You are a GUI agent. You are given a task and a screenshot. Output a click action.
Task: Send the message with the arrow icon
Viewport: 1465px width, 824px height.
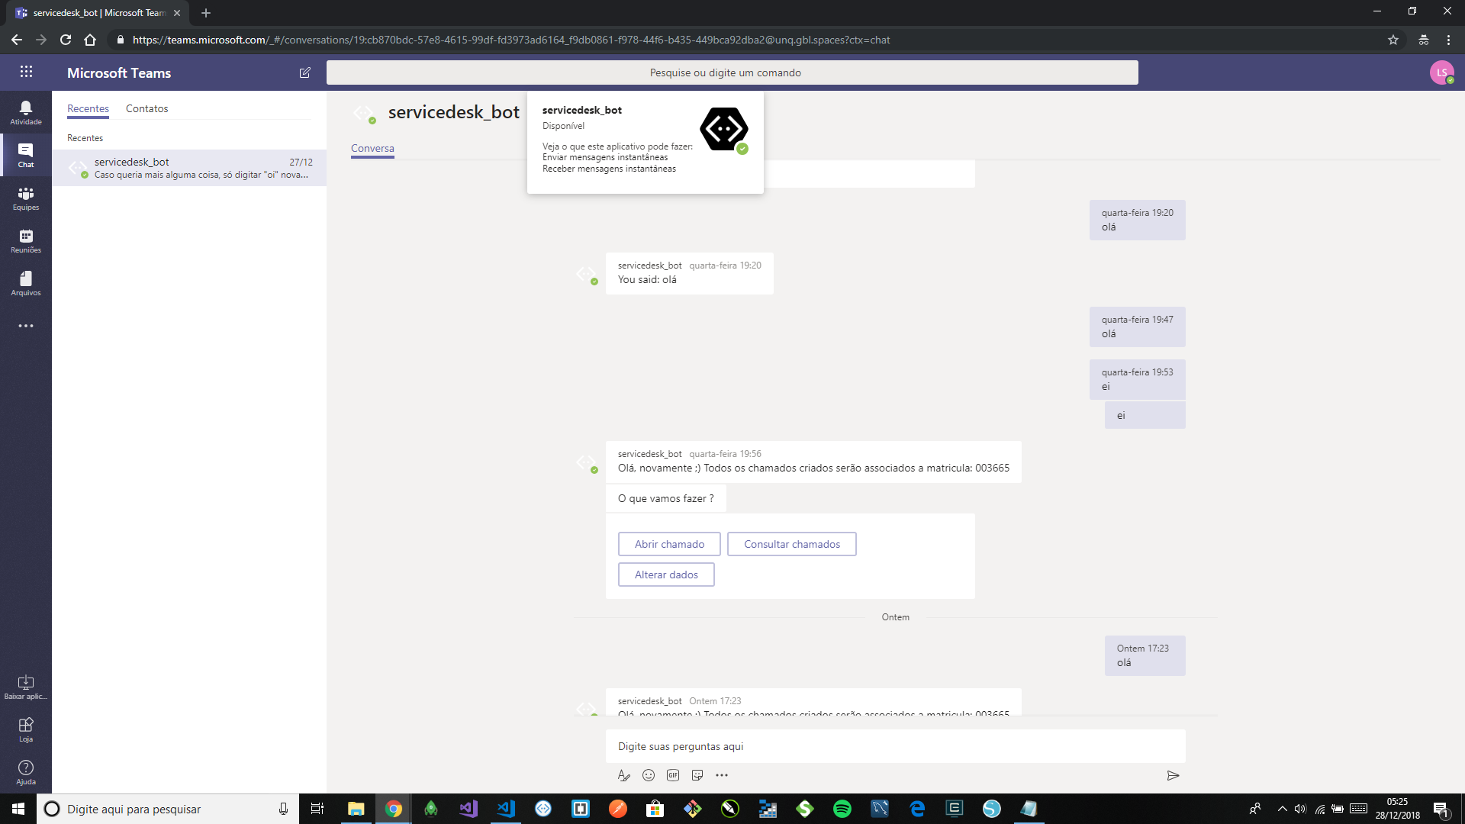[1174, 775]
